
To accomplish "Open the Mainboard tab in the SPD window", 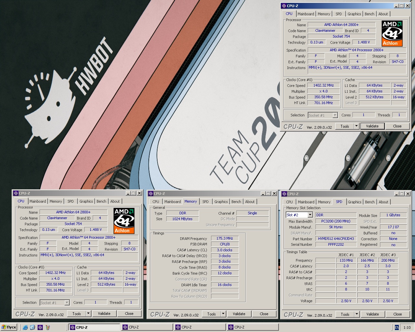I will [306, 202].
